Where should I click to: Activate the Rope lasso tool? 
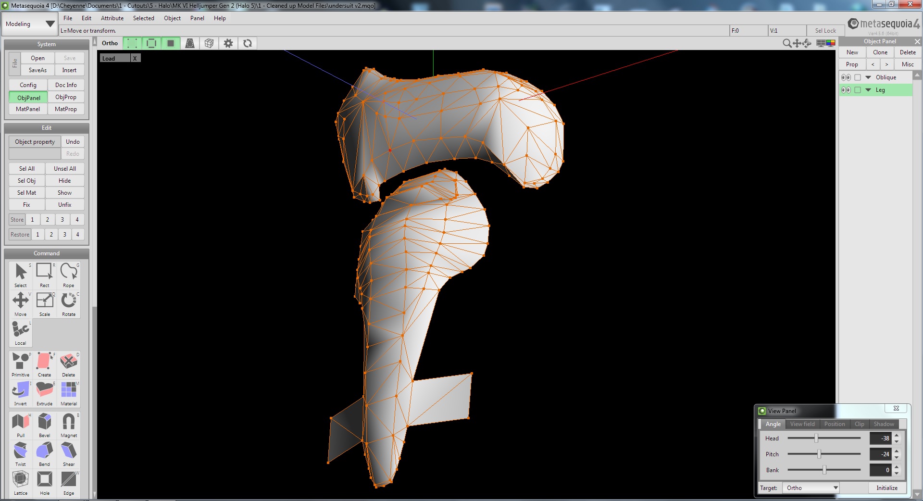coord(69,275)
